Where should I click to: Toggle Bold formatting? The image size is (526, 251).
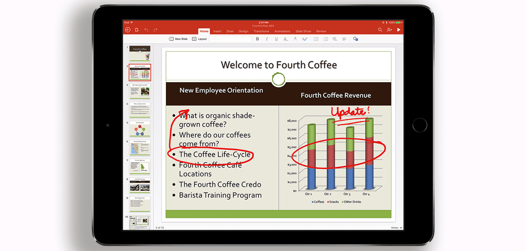(x=257, y=39)
